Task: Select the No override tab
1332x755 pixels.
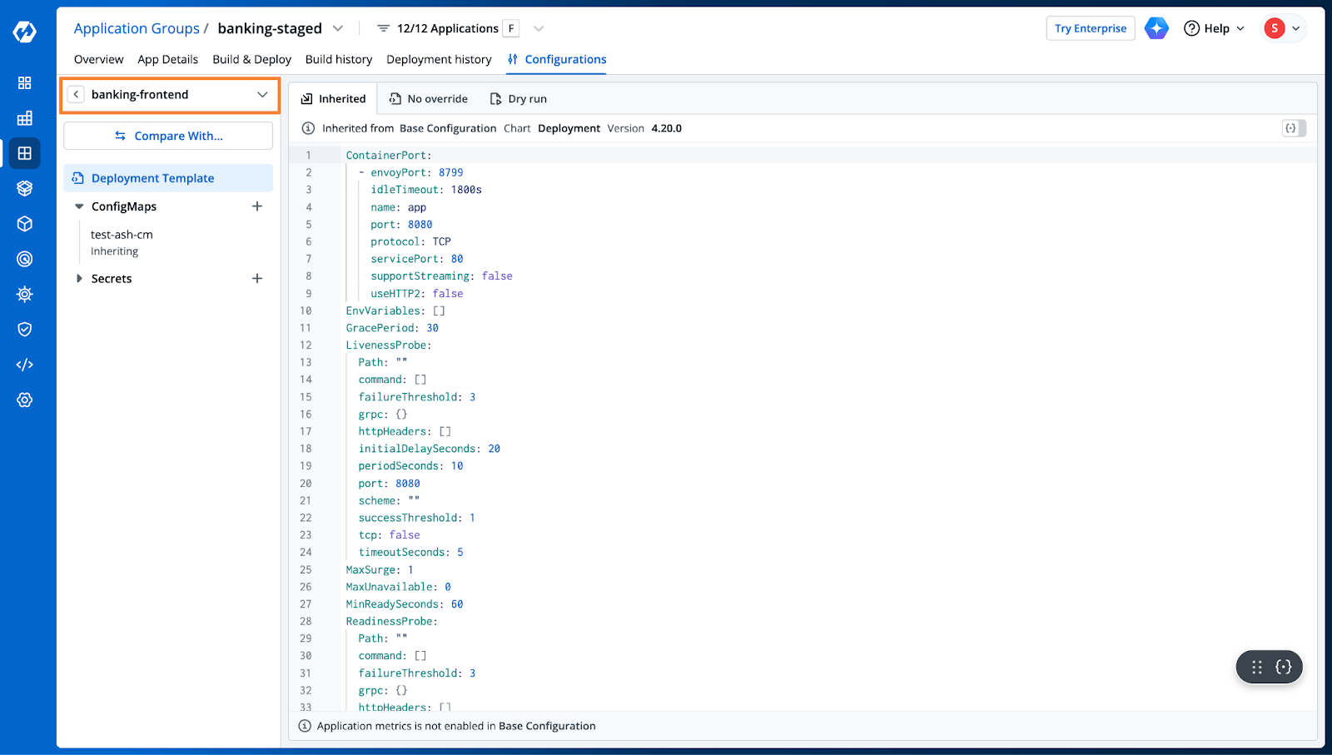Action: [429, 98]
